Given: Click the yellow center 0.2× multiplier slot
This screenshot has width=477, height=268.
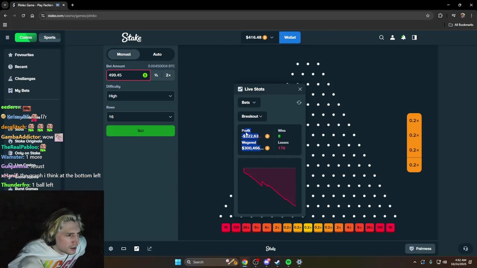Looking at the screenshot, I should (308, 227).
